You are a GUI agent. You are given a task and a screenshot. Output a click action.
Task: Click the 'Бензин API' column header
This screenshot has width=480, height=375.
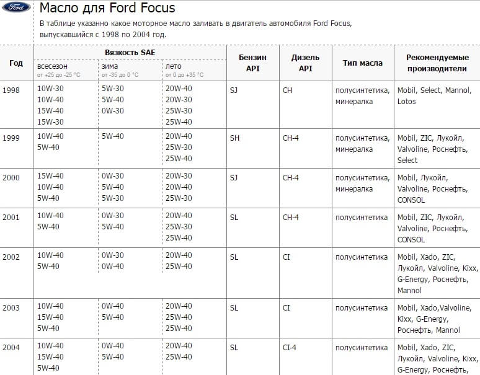click(x=252, y=63)
